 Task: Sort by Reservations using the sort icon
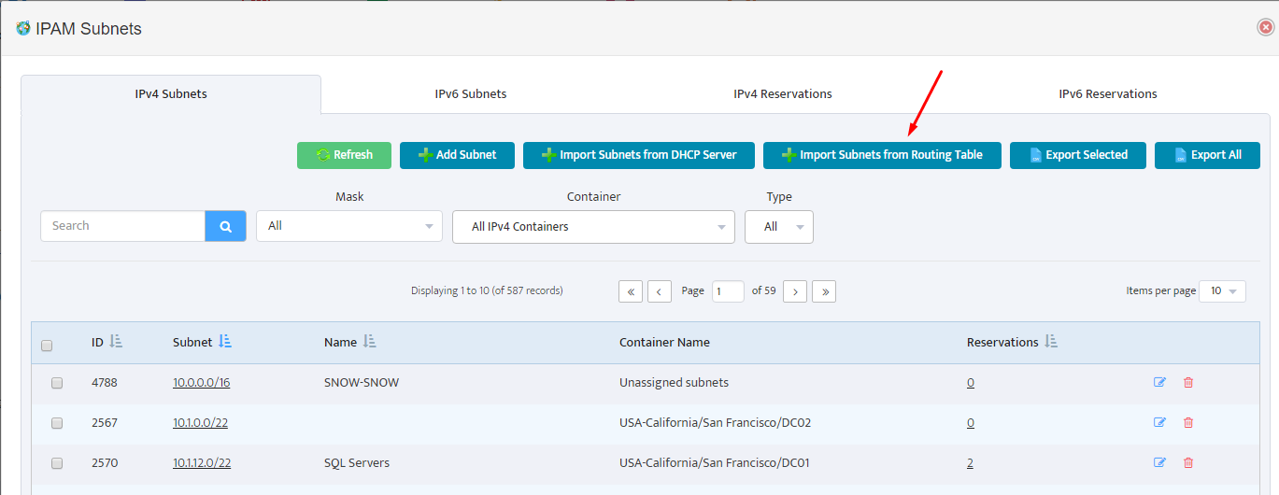(x=1051, y=342)
